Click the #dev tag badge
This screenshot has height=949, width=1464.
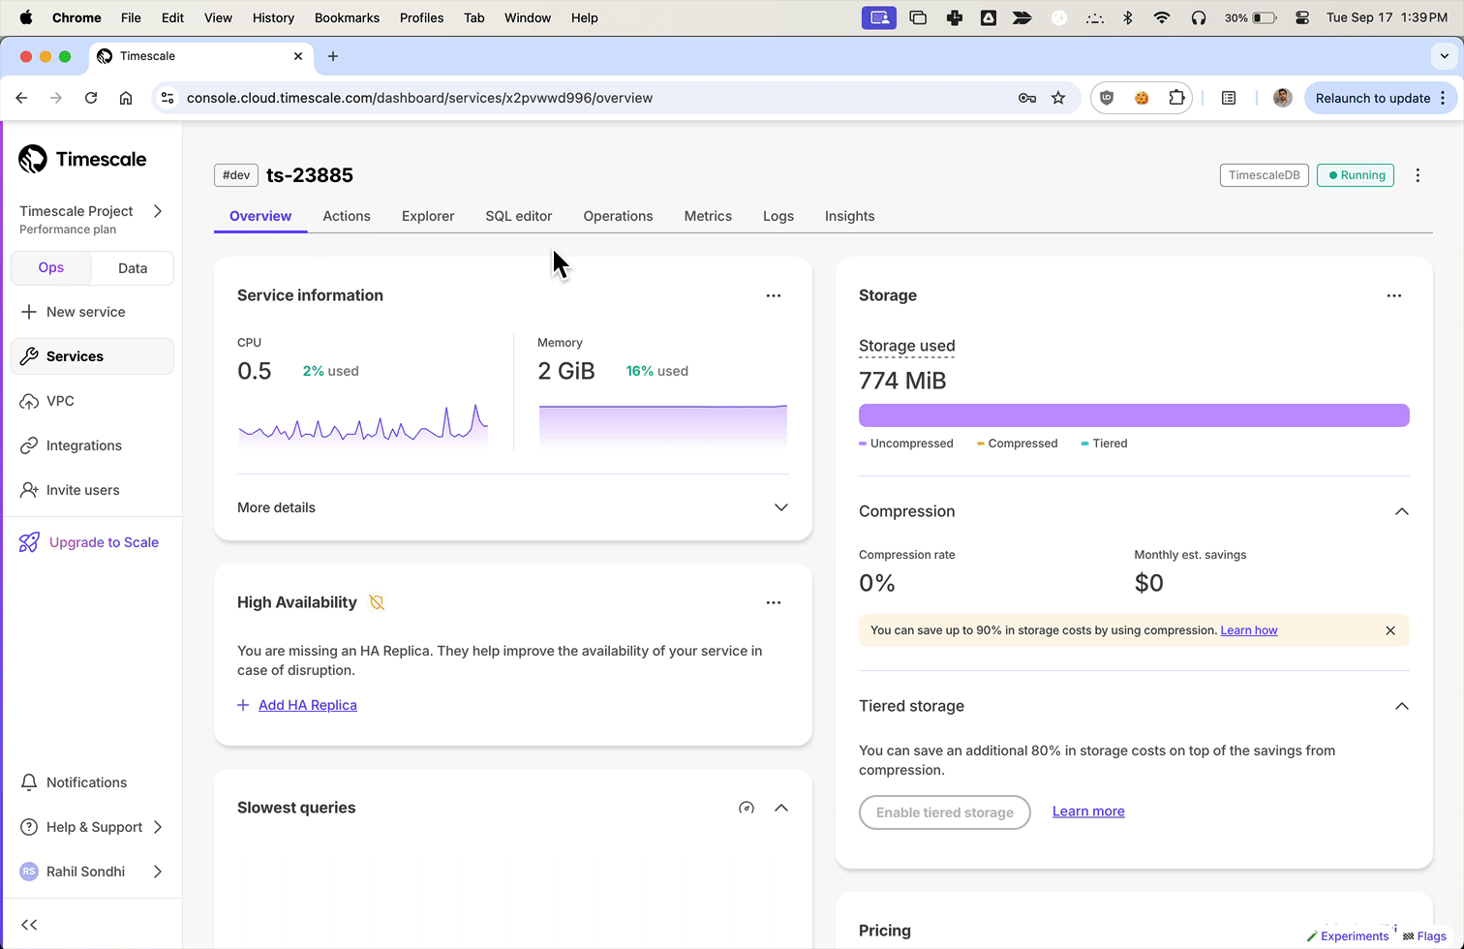pos(236,175)
